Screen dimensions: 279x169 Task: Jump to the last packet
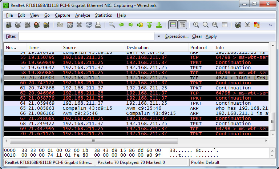tap(159, 25)
